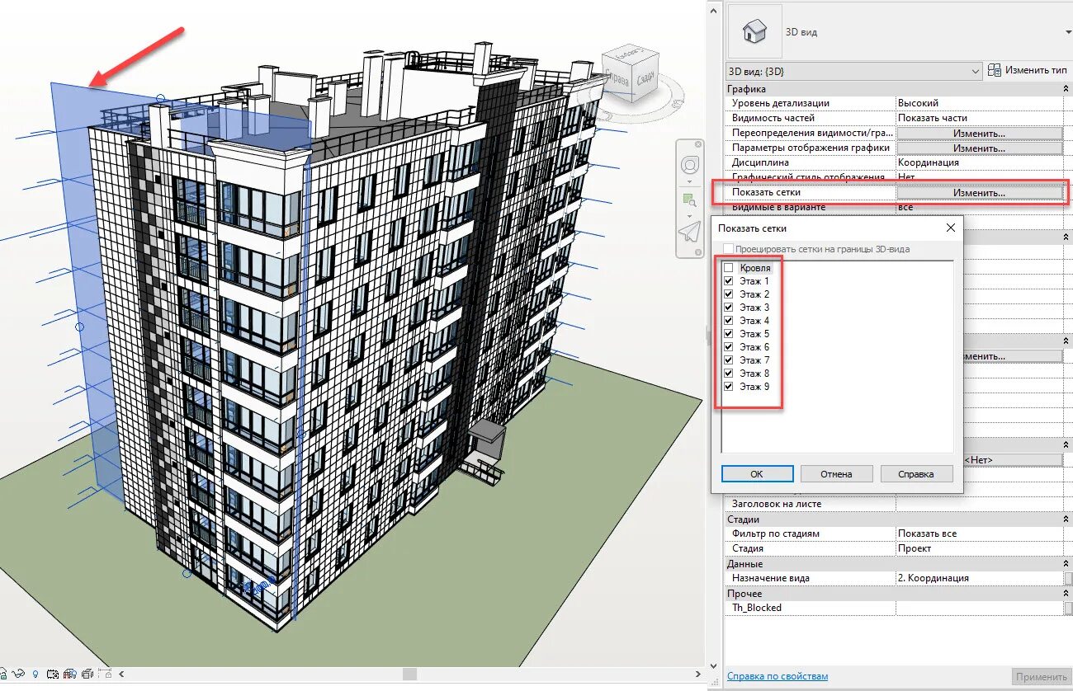
Task: Confirm the Показать сетки dialog with OK
Action: pos(757,474)
